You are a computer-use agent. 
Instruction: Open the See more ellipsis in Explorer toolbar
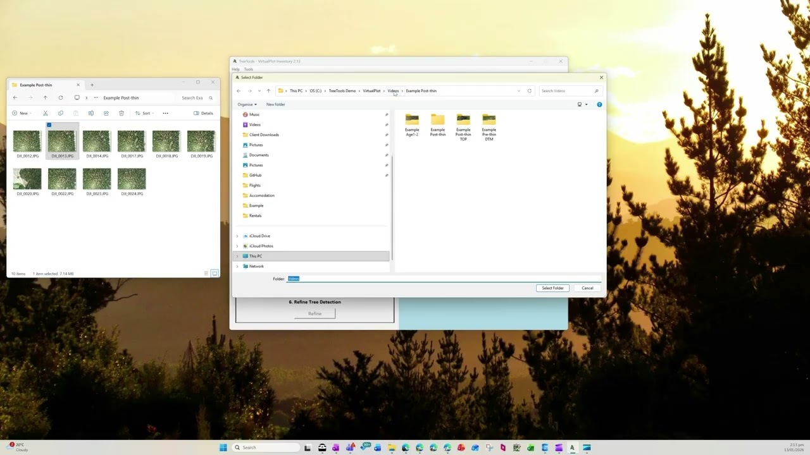(x=166, y=113)
